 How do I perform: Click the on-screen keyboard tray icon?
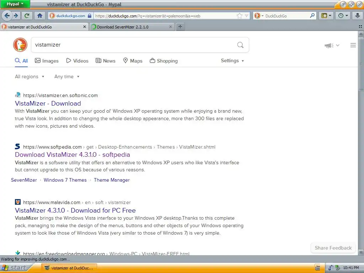317,268
